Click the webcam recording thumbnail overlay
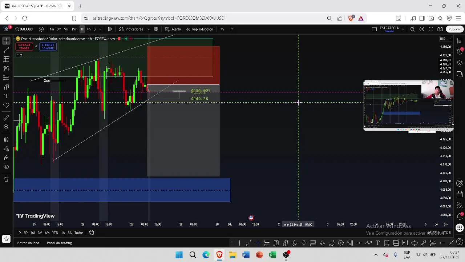 click(x=408, y=106)
